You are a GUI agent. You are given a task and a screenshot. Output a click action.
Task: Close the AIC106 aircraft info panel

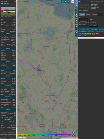15,2
